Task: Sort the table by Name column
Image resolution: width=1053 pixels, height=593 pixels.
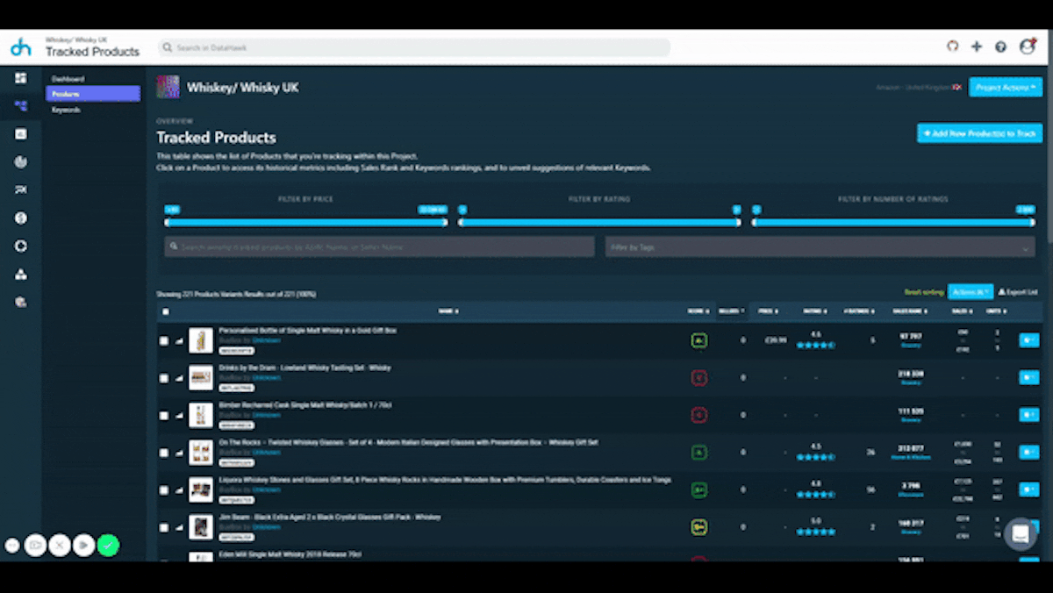Action: (450, 311)
